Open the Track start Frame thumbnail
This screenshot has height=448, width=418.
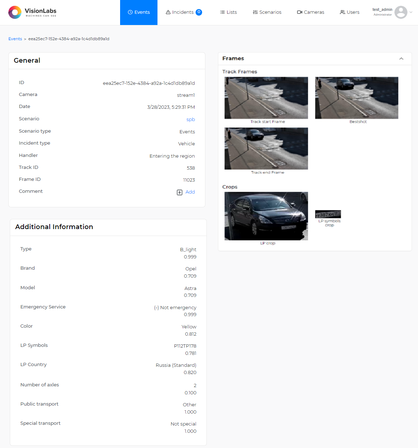(x=266, y=98)
